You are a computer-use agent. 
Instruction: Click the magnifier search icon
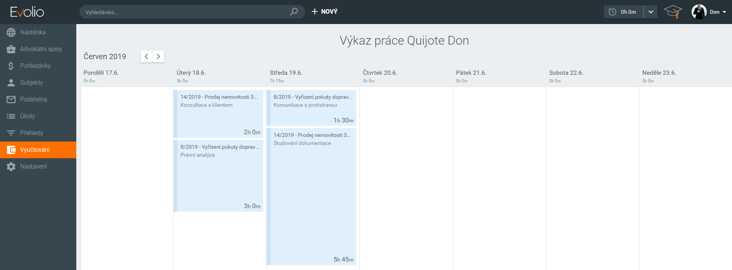point(294,12)
